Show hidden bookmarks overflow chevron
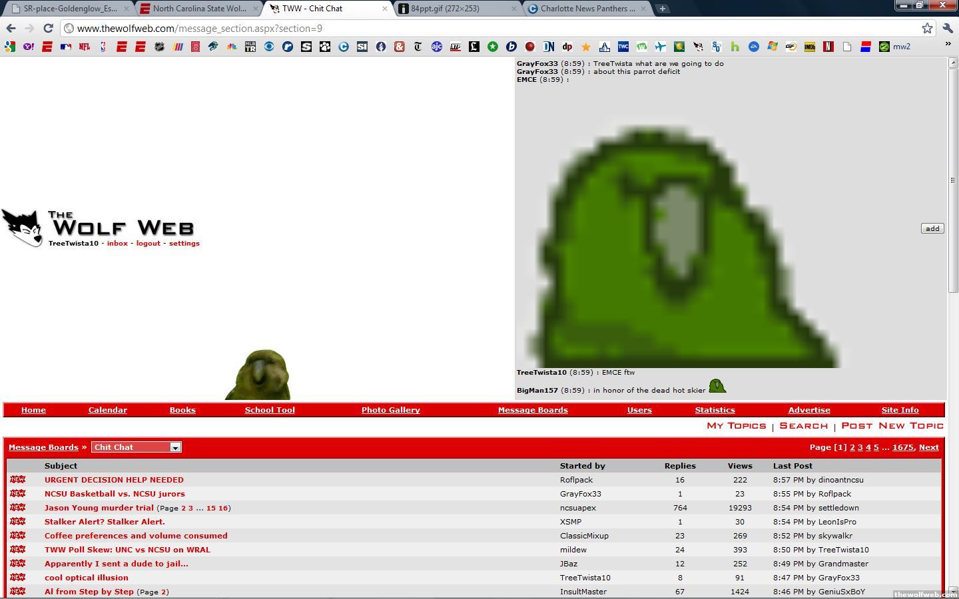Image resolution: width=959 pixels, height=599 pixels. tap(948, 44)
